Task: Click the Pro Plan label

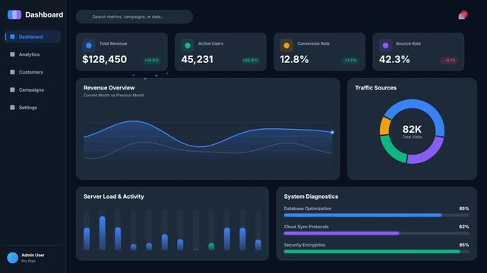Action: pyautogui.click(x=28, y=261)
